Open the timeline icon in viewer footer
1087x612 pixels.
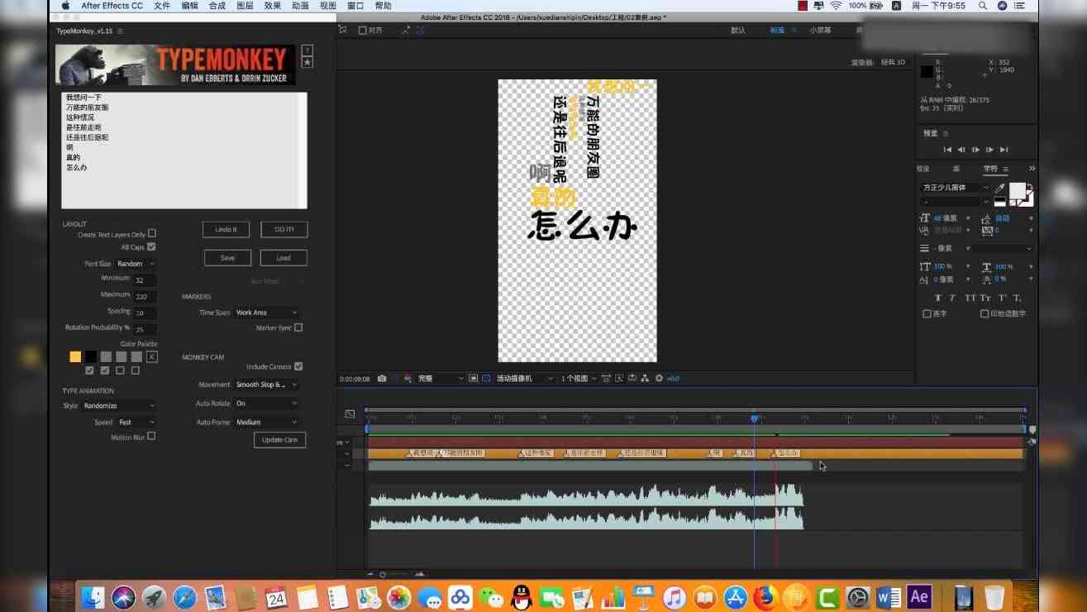[x=632, y=378]
